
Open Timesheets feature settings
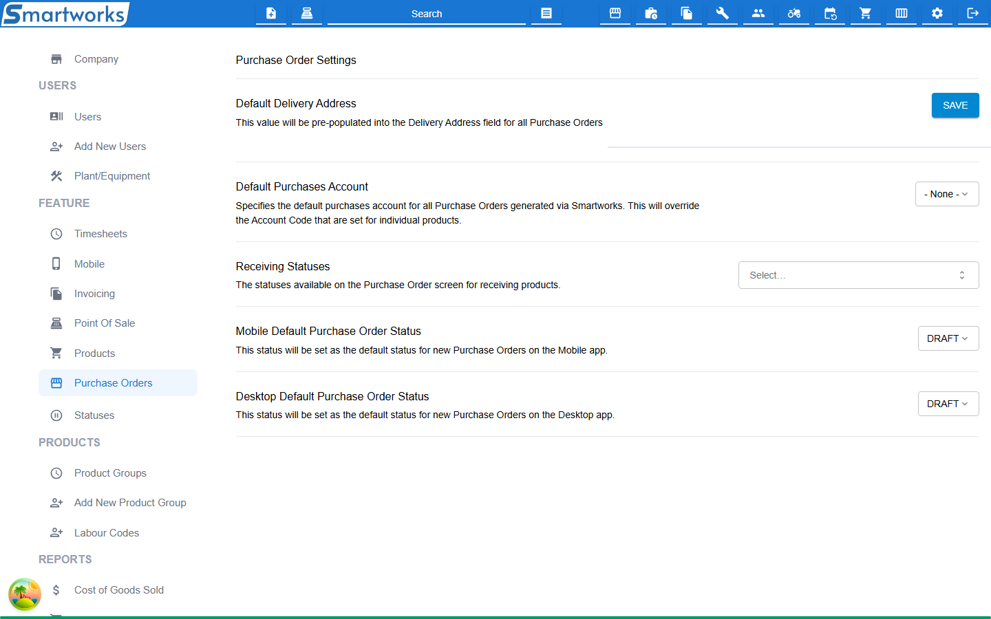tap(118, 234)
